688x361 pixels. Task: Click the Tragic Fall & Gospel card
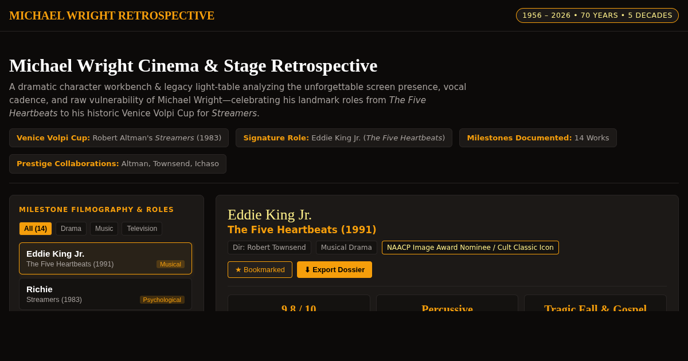(x=595, y=303)
